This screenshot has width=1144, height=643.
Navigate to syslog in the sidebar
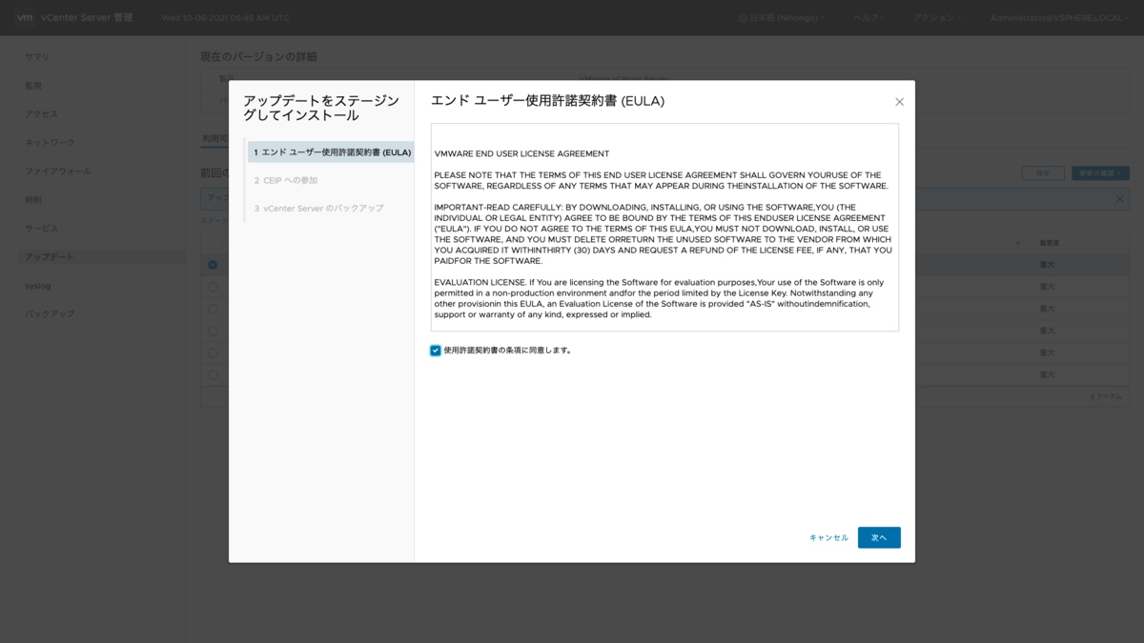[39, 285]
